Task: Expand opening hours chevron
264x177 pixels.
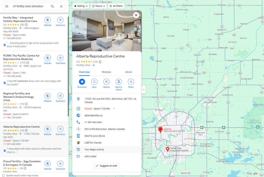Action: tap(114, 109)
